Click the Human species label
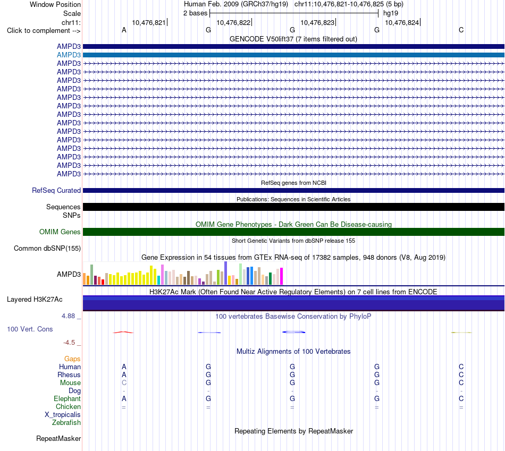Image resolution: width=505 pixels, height=451 pixels. pyautogui.click(x=70, y=367)
